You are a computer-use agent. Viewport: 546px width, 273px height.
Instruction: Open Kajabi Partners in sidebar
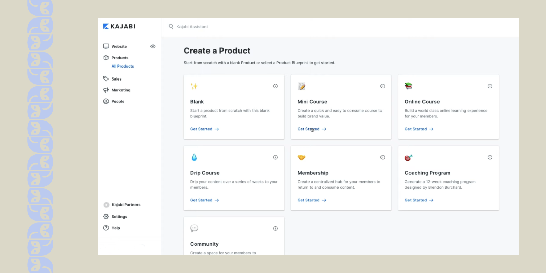coord(122,205)
